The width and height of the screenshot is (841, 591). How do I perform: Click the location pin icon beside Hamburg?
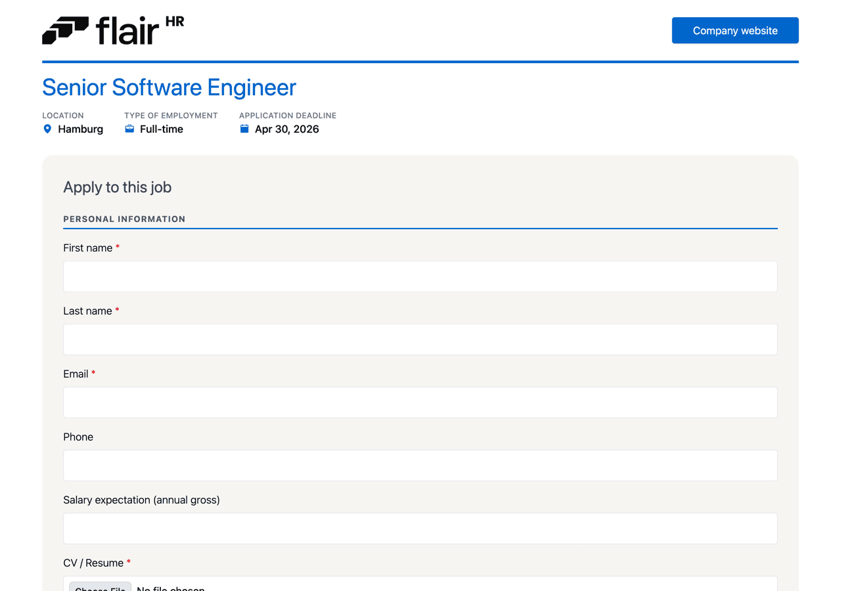[47, 129]
